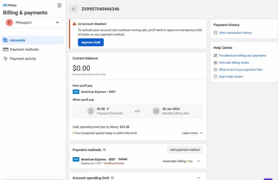278x180 pixels.
Task: Click the Account spending limit info icon
Action: pos(112,178)
